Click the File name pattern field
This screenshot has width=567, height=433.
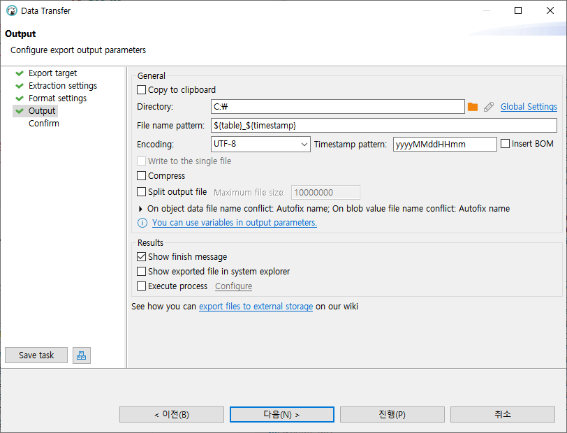tap(383, 126)
